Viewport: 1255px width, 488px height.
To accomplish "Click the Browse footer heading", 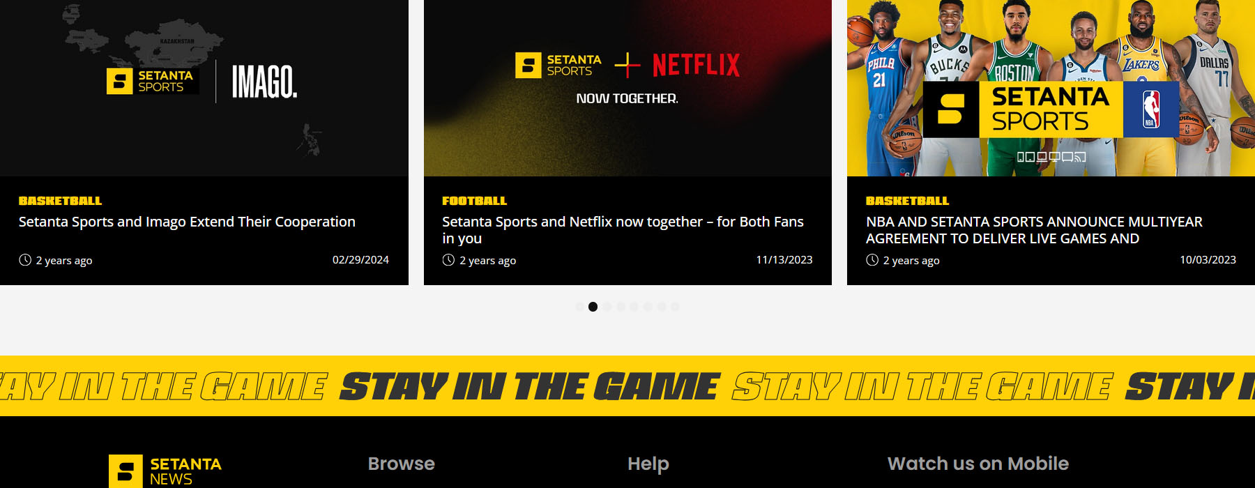I will [x=402, y=464].
